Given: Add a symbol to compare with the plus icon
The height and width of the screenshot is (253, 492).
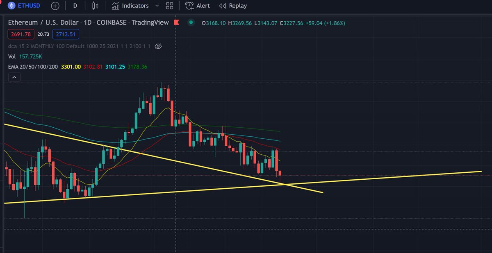Looking at the screenshot, I should pos(55,6).
